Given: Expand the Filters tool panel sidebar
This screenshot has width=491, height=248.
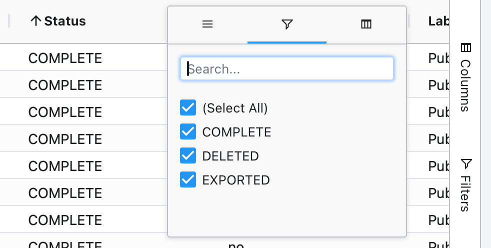Looking at the screenshot, I should [465, 185].
